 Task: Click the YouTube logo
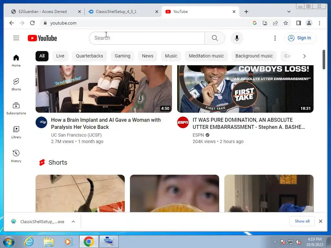[x=42, y=38]
